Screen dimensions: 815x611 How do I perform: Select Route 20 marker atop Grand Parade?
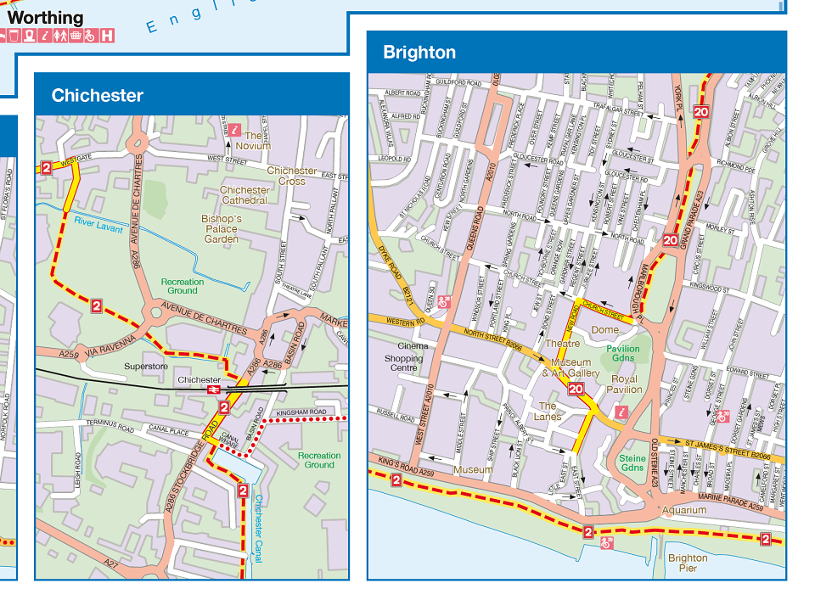click(x=700, y=109)
